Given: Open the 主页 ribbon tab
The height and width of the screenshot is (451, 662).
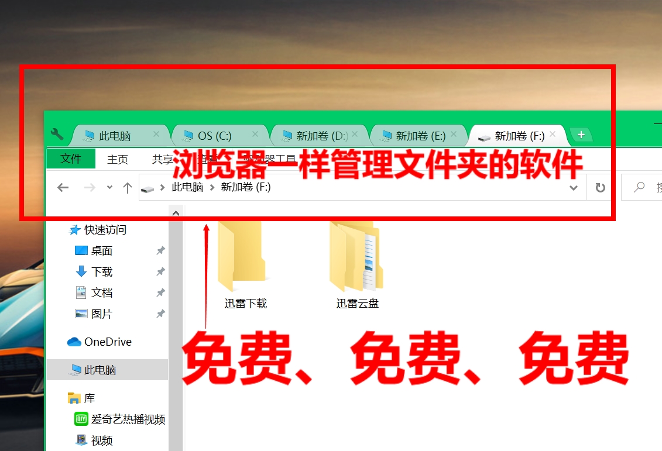Looking at the screenshot, I should [118, 159].
